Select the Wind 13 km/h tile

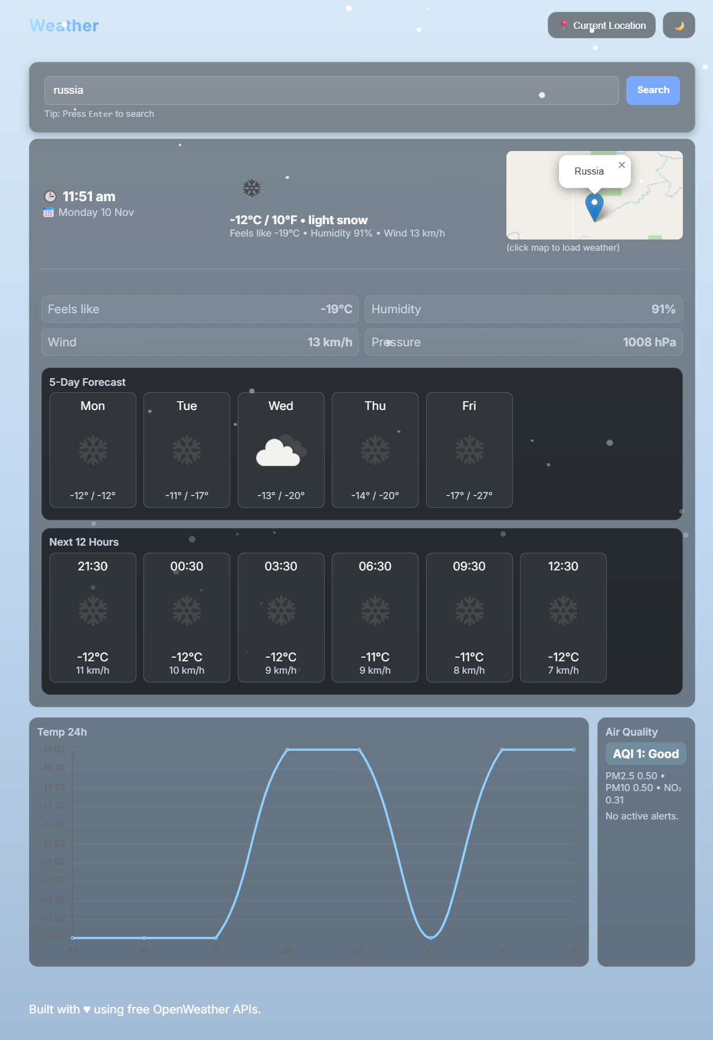[200, 342]
